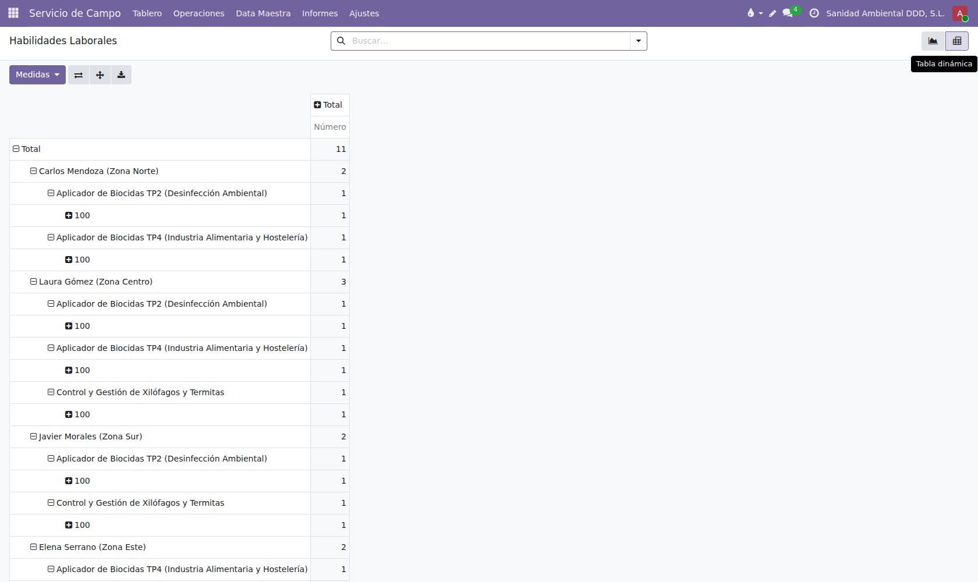The image size is (978, 582).
Task: Switch to the graph view
Action: 933,41
